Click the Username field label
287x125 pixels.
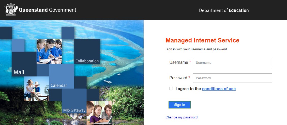(x=179, y=63)
